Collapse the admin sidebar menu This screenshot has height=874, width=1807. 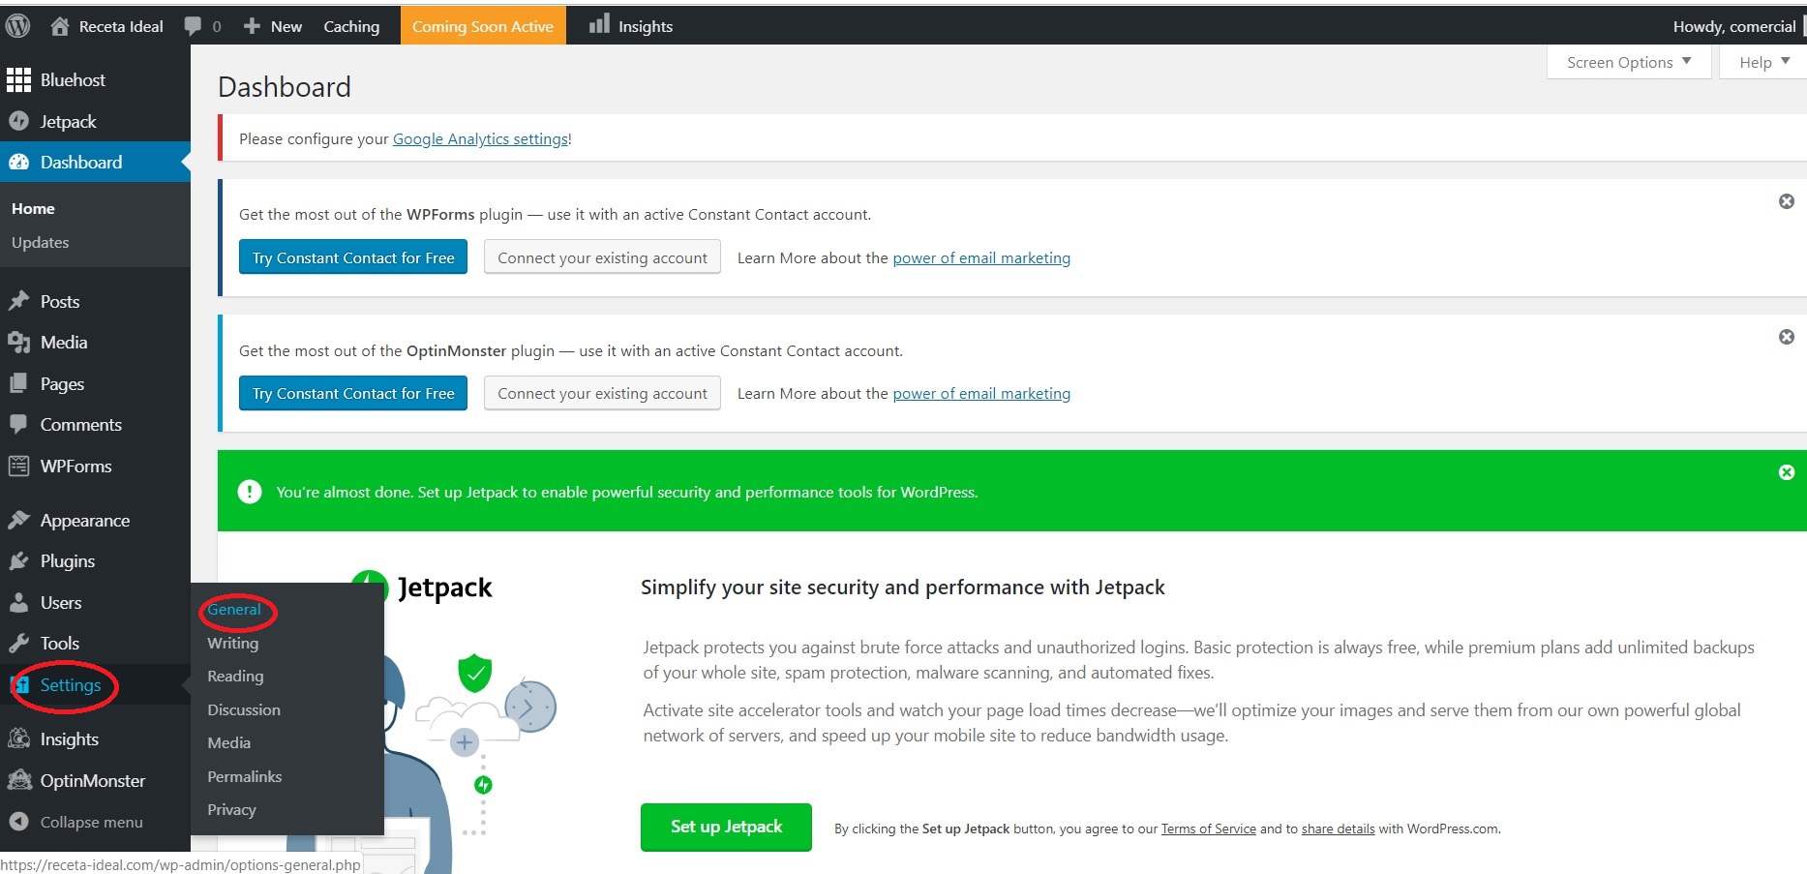point(77,822)
